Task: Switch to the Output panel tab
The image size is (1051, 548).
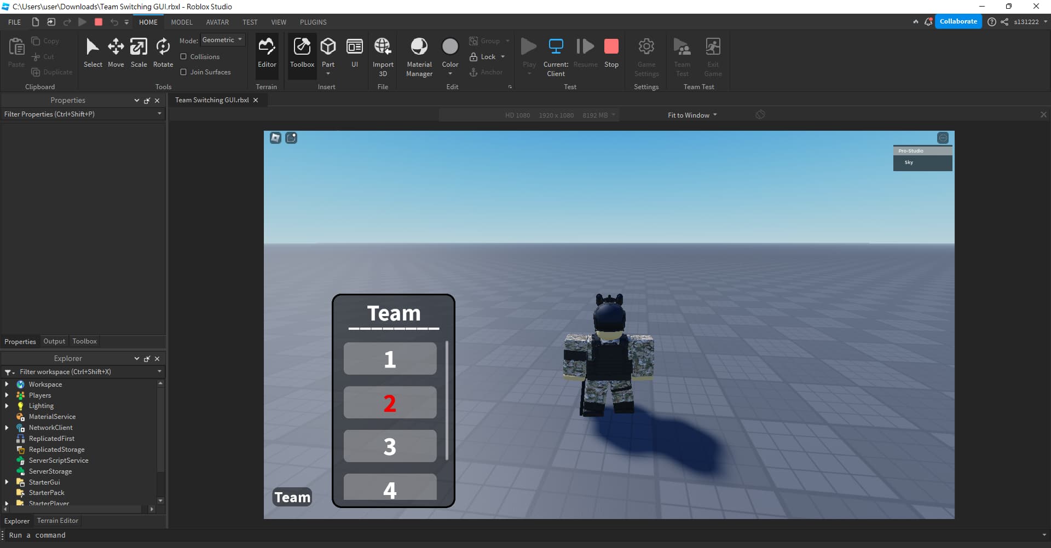Action: tap(54, 341)
